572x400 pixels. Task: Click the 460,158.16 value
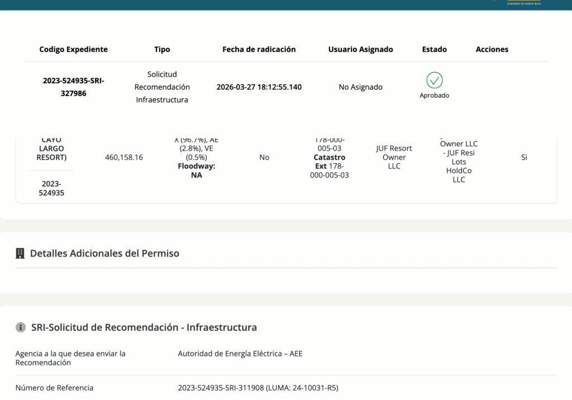tap(123, 157)
